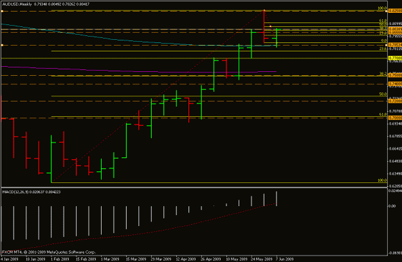Click the teal moving average line
Viewport: 402px width, 262px height.
tap(138, 42)
